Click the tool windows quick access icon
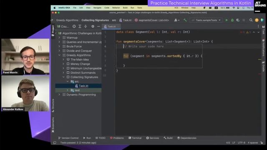The image size is (267, 150). 55,142
